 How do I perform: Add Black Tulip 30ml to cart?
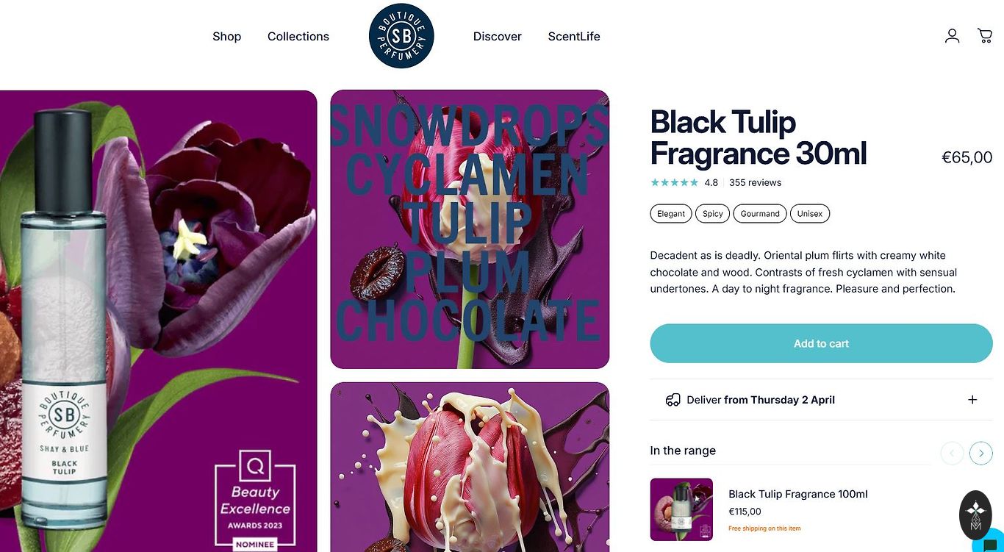(821, 343)
